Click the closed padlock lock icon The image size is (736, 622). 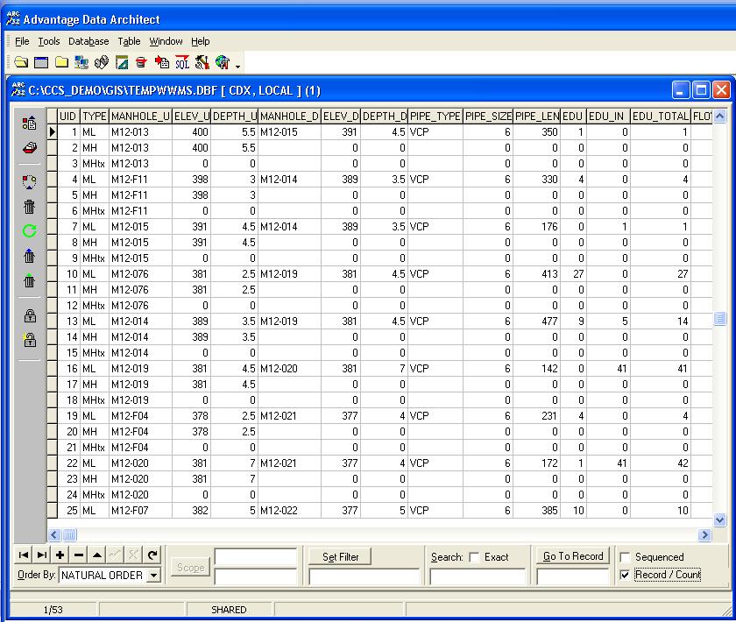(30, 316)
